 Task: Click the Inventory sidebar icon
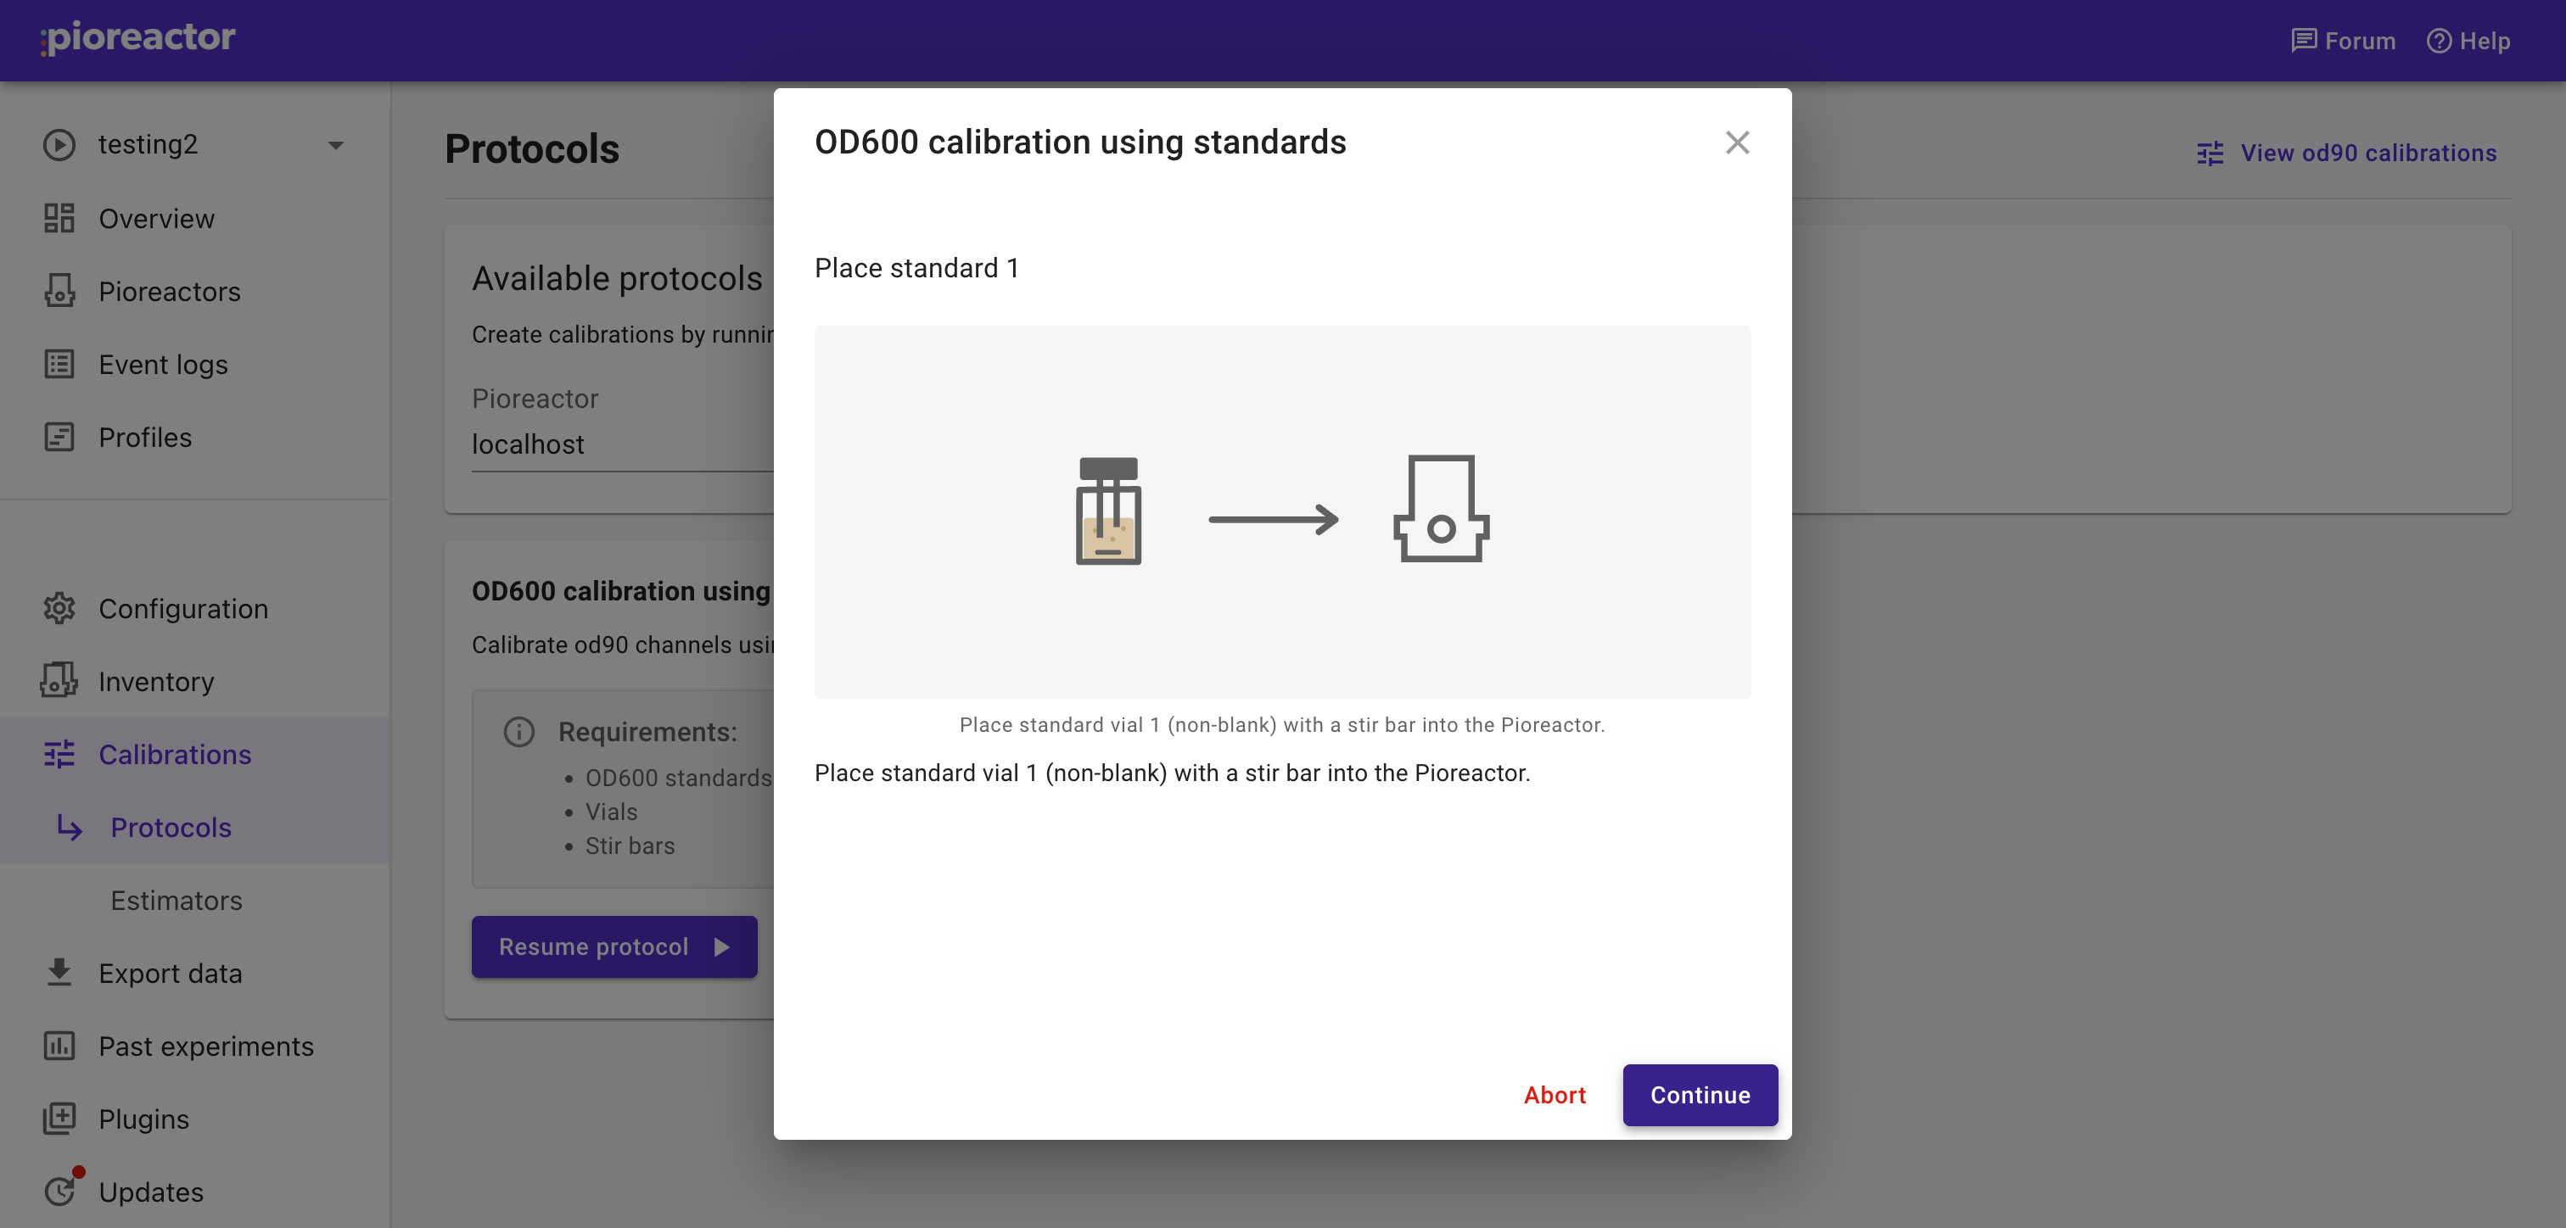59,681
